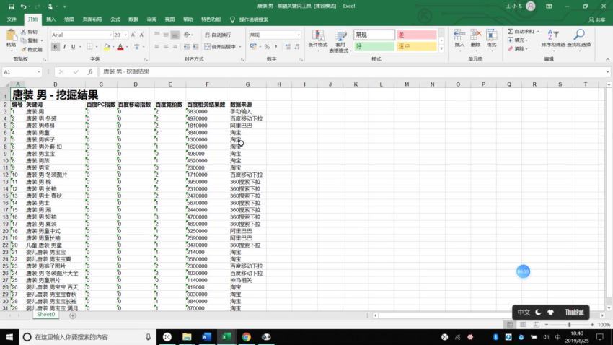Open Fill (填充) dropdown
This screenshot has width=613, height=345.
pyautogui.click(x=518, y=40)
